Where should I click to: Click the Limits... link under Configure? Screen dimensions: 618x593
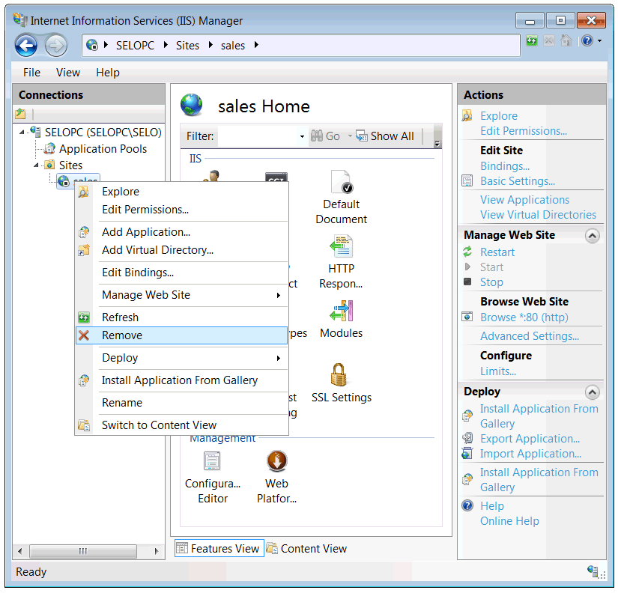point(498,371)
